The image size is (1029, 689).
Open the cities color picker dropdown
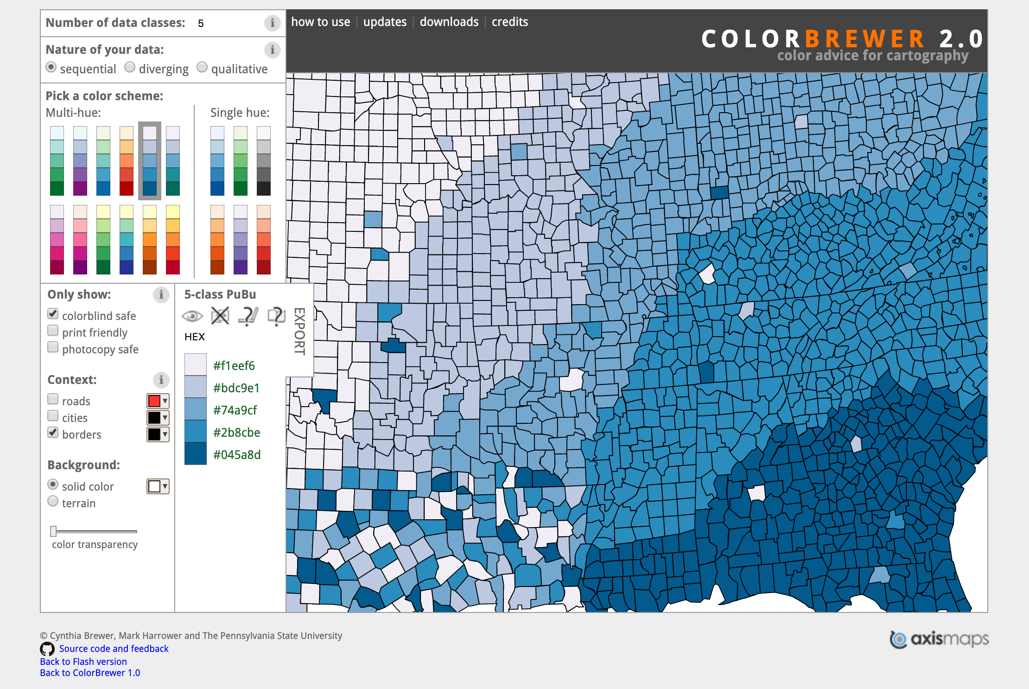tap(158, 418)
